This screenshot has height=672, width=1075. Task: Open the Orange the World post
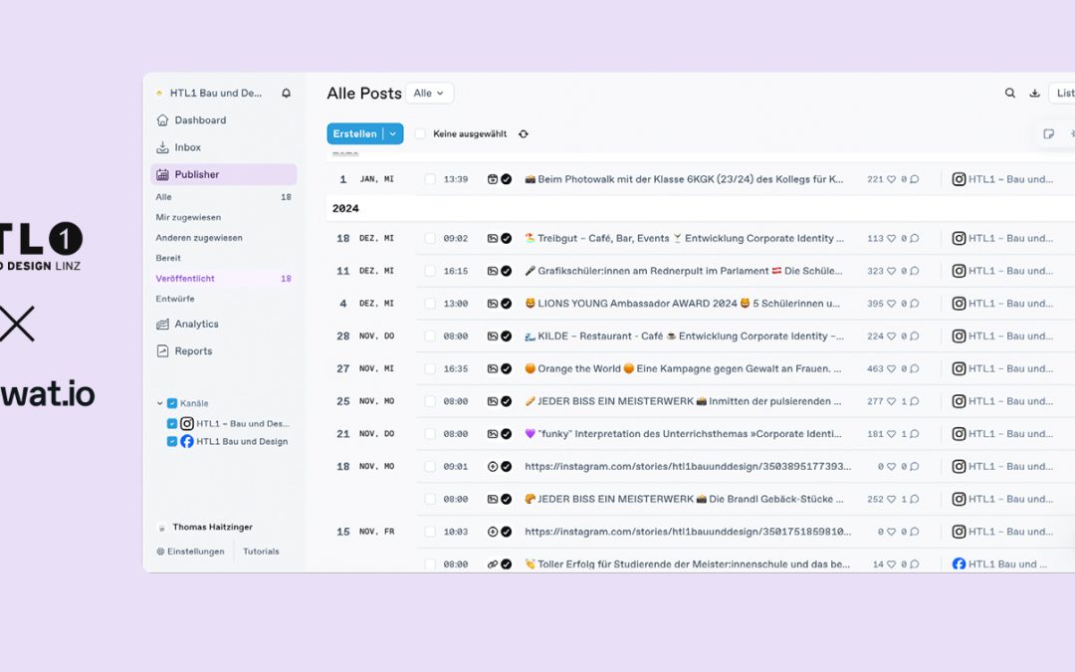pyautogui.click(x=682, y=369)
